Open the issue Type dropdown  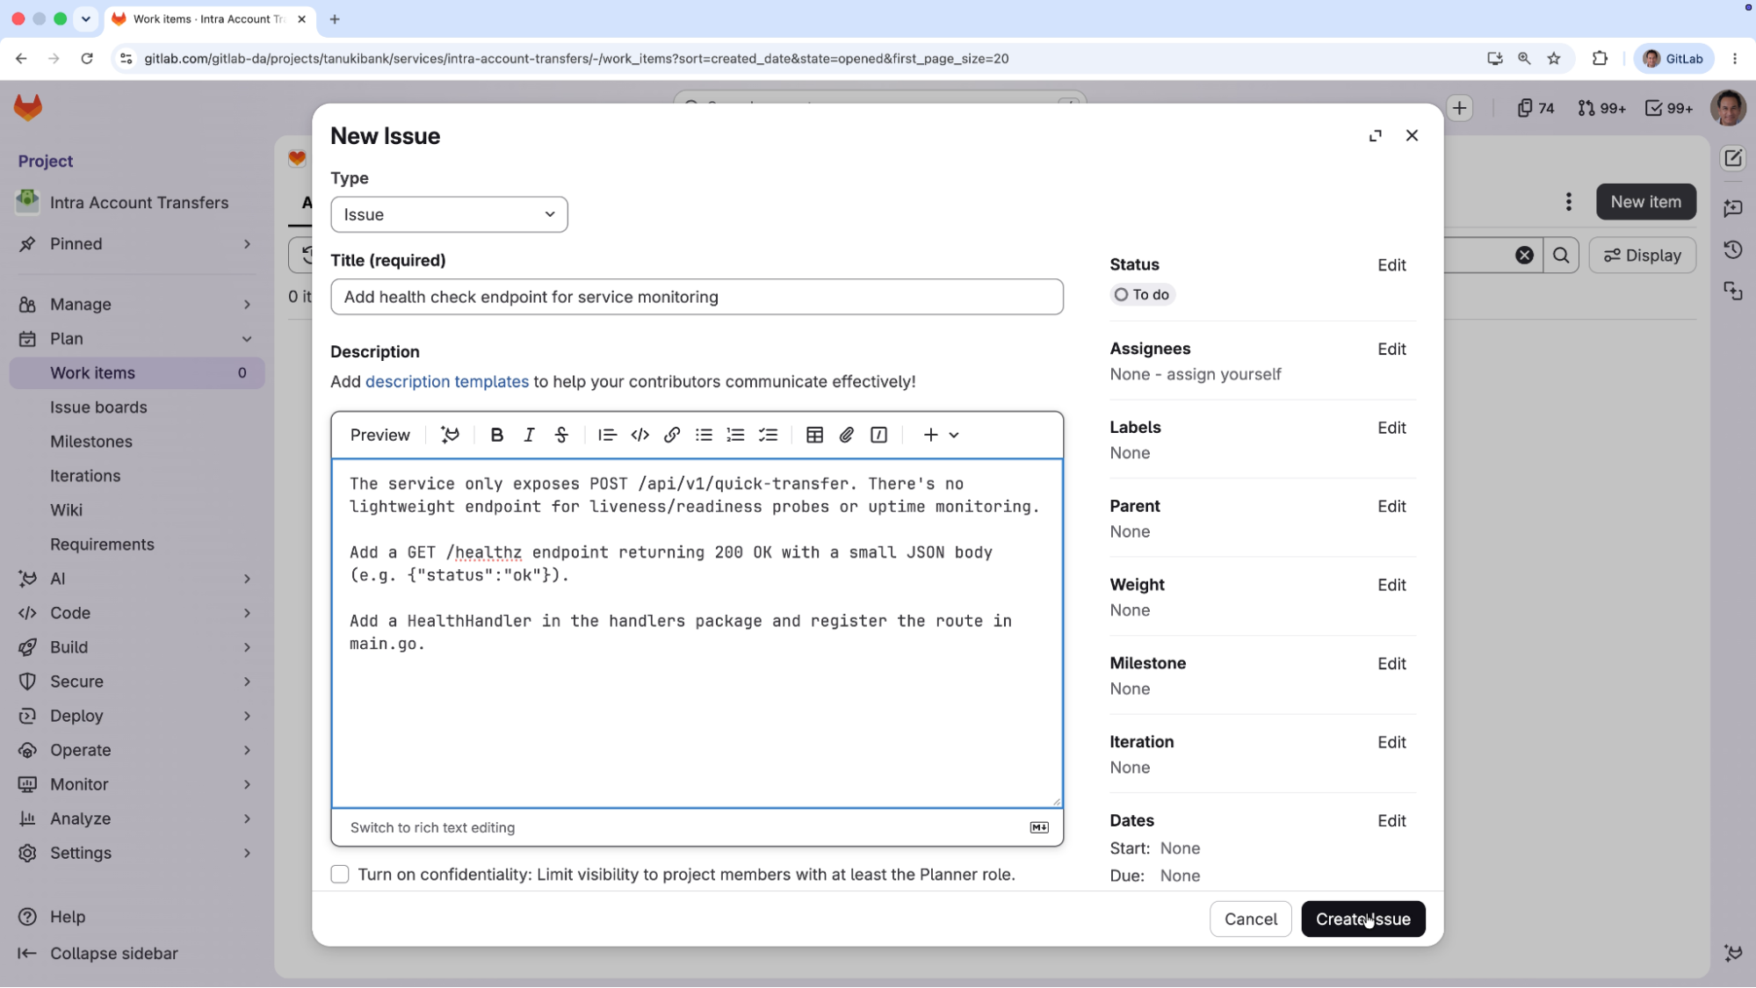(449, 214)
